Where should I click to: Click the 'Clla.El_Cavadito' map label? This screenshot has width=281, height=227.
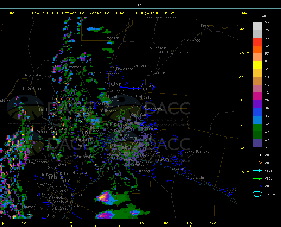(x=173, y=52)
